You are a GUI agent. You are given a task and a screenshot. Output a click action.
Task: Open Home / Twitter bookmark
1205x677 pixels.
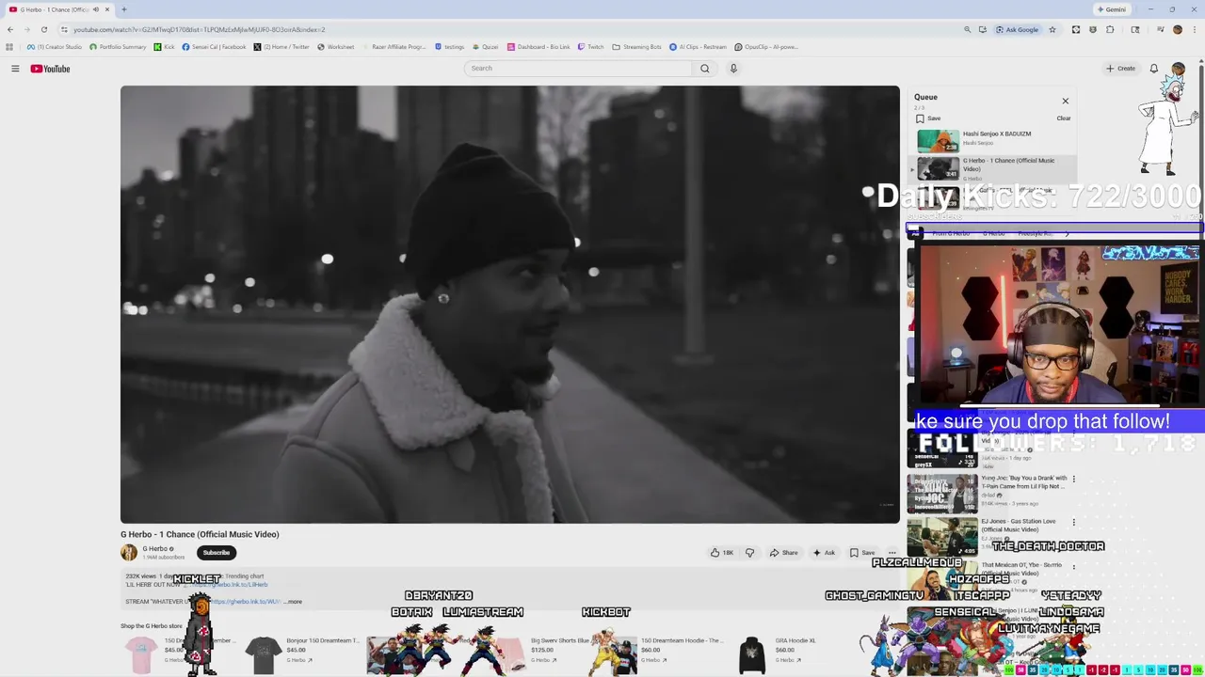281,47
